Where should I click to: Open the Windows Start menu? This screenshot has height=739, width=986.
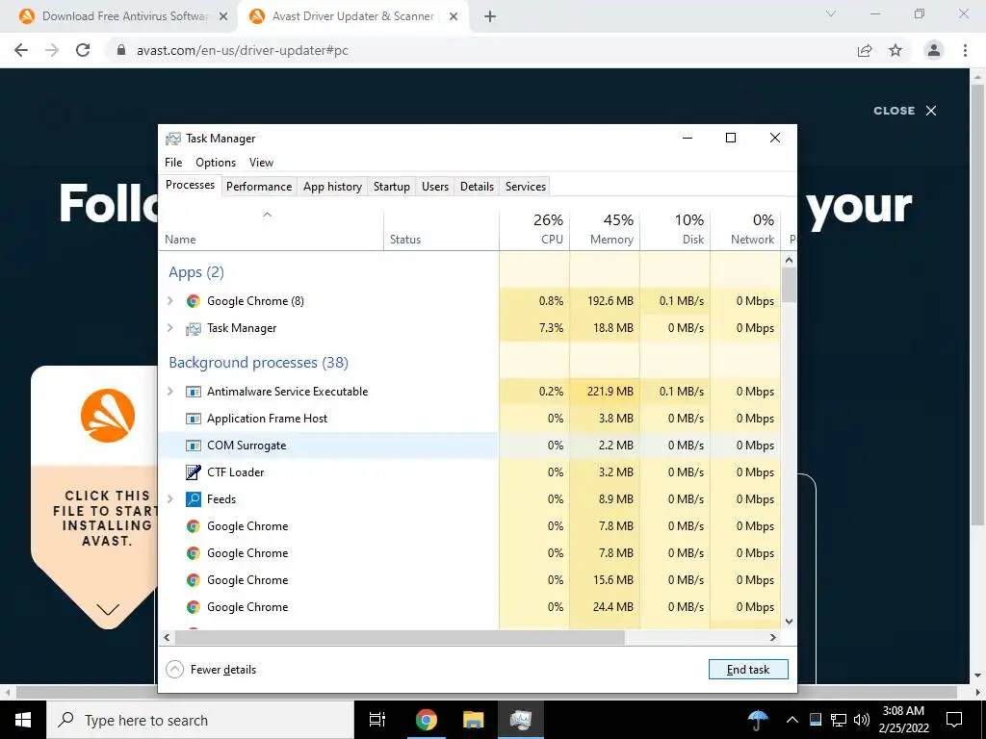[23, 720]
